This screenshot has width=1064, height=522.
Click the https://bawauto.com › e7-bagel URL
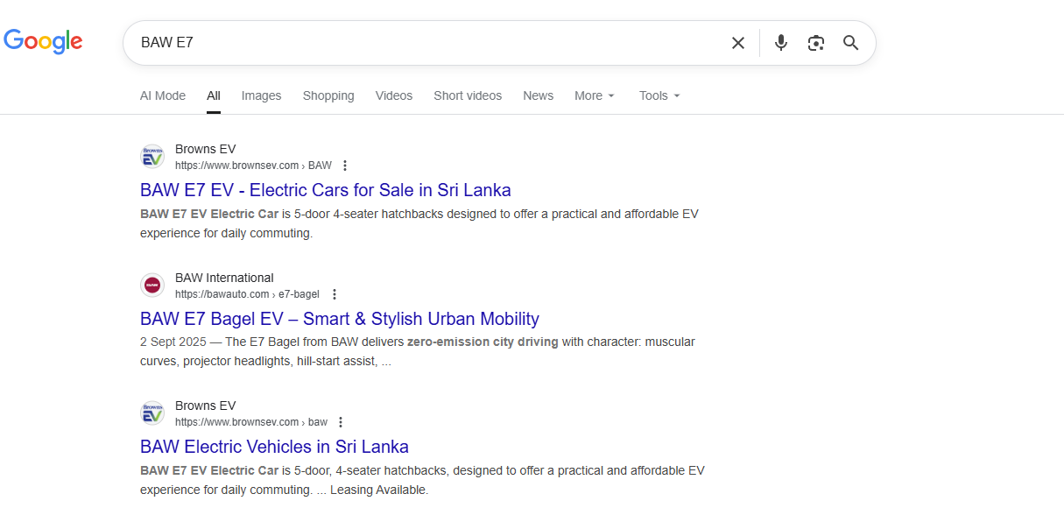247,294
